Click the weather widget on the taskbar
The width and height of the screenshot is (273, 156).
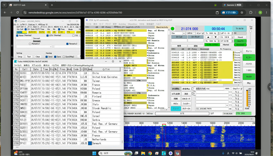pyautogui.click(x=22, y=153)
